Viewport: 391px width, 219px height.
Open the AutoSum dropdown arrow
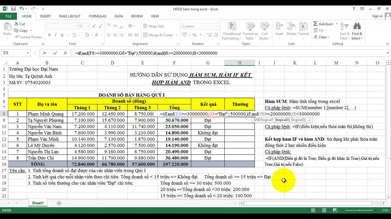coord(337,24)
